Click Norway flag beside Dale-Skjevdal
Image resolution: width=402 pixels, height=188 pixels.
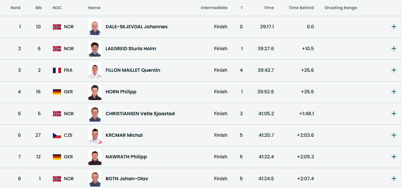[x=57, y=27]
